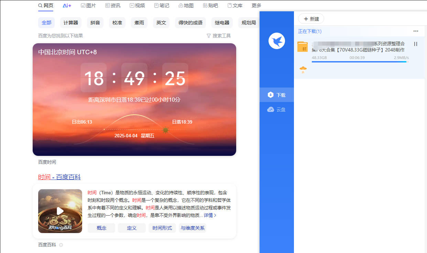Open the 图片 image search icon
Image resolution: width=427 pixels, height=253 pixels.
coord(88,5)
